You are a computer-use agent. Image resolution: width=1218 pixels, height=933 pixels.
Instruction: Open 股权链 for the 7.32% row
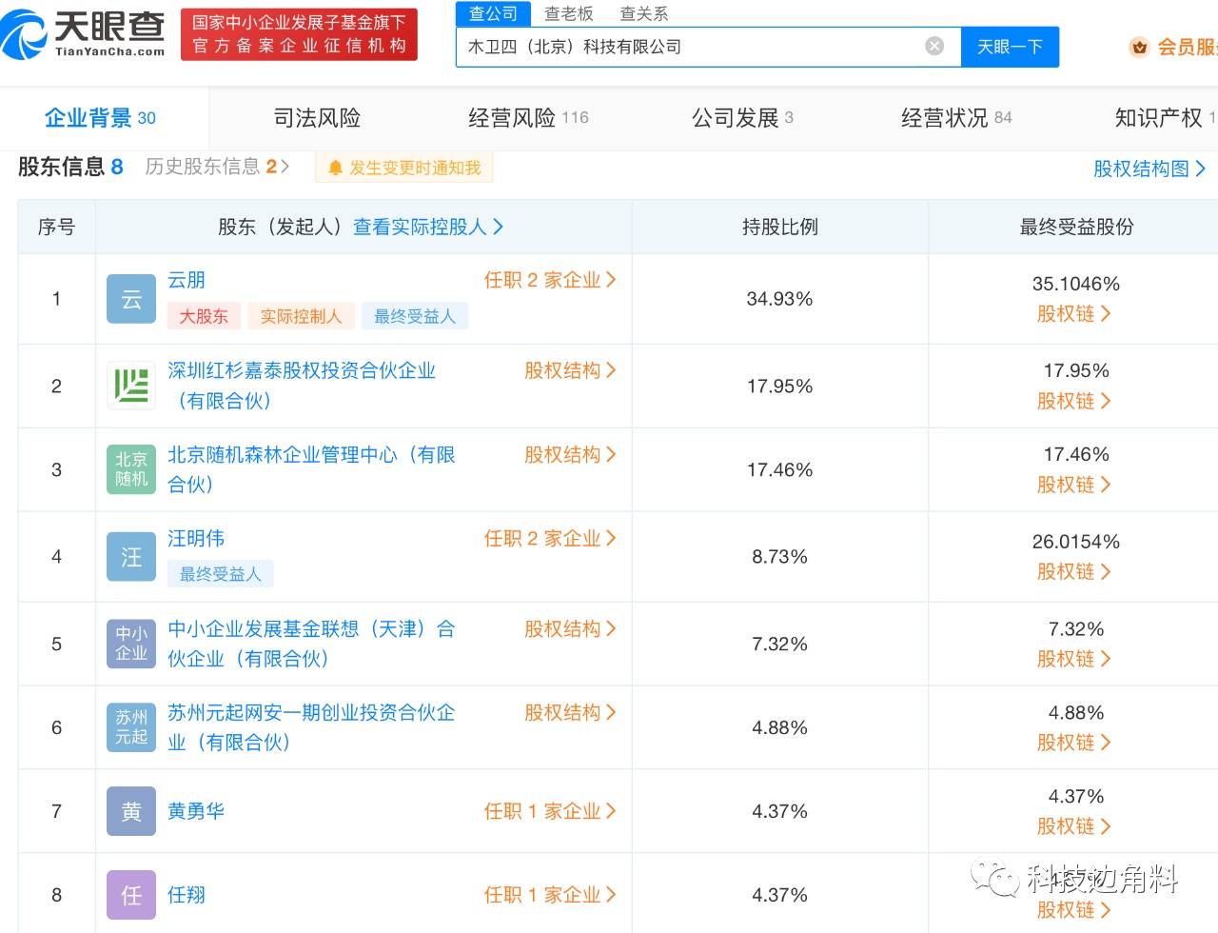(1074, 659)
